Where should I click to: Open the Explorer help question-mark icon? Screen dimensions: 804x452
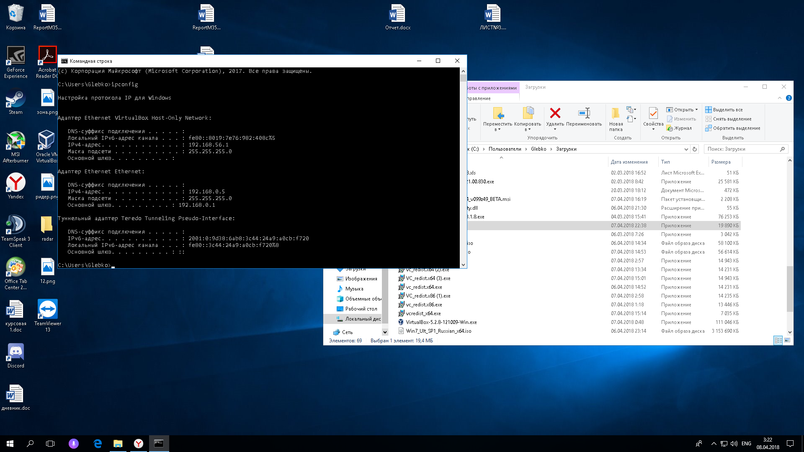[789, 98]
